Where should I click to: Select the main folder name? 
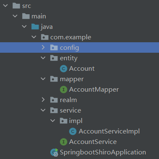pyautogui.click(x=38, y=16)
